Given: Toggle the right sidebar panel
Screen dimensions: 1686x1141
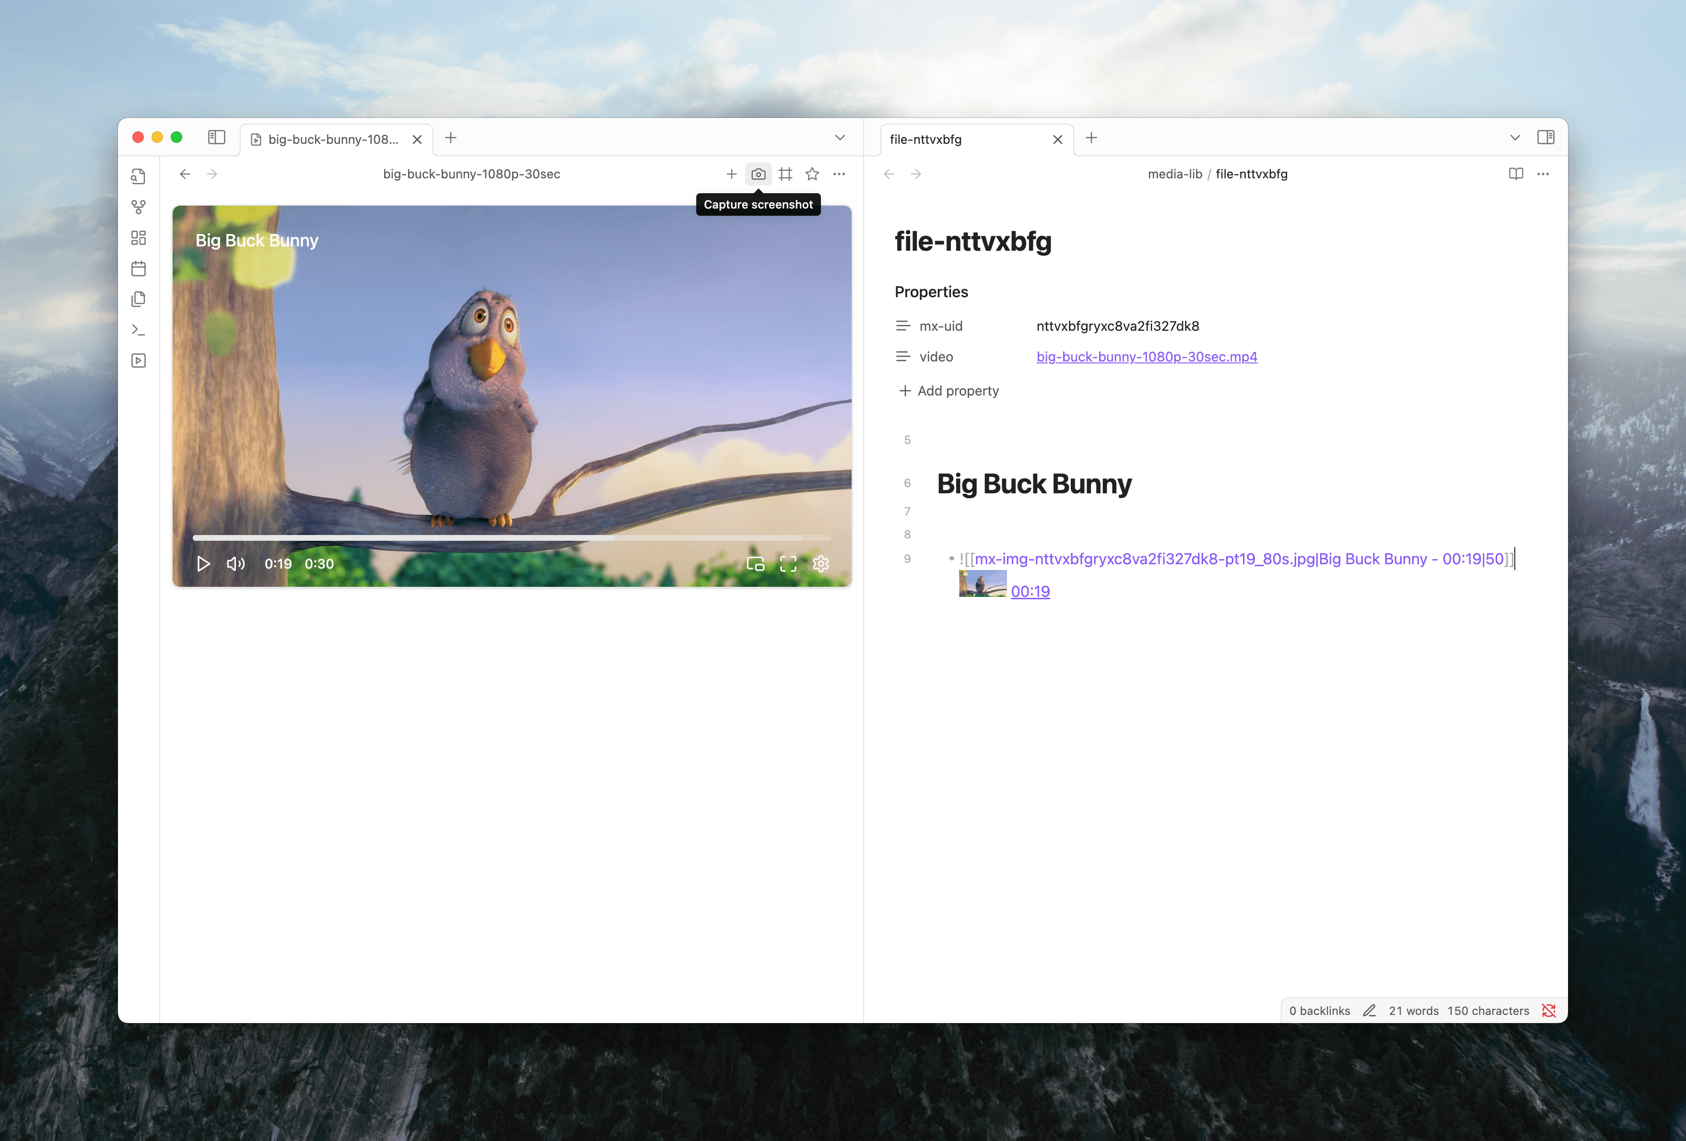Looking at the screenshot, I should point(1545,138).
